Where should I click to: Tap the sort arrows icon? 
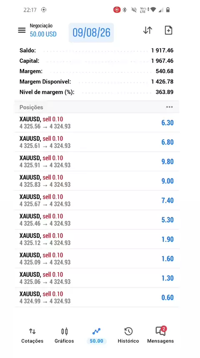(x=147, y=31)
